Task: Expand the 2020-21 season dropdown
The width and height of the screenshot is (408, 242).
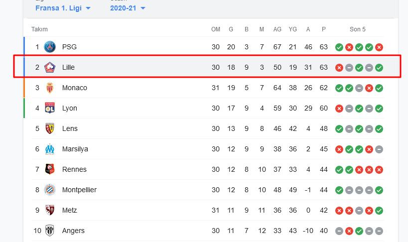Action: tap(128, 8)
